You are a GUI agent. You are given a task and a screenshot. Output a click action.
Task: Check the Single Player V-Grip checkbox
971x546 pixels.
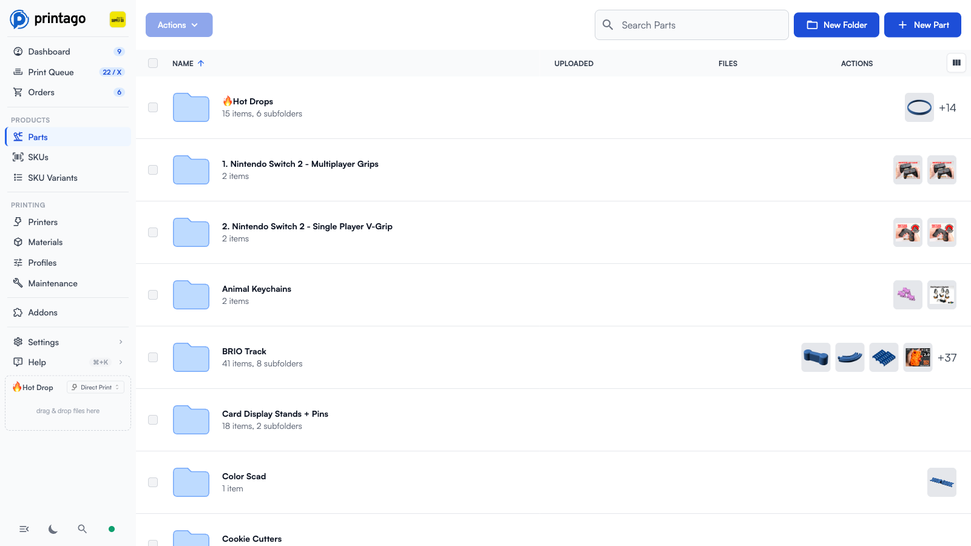[153, 232]
